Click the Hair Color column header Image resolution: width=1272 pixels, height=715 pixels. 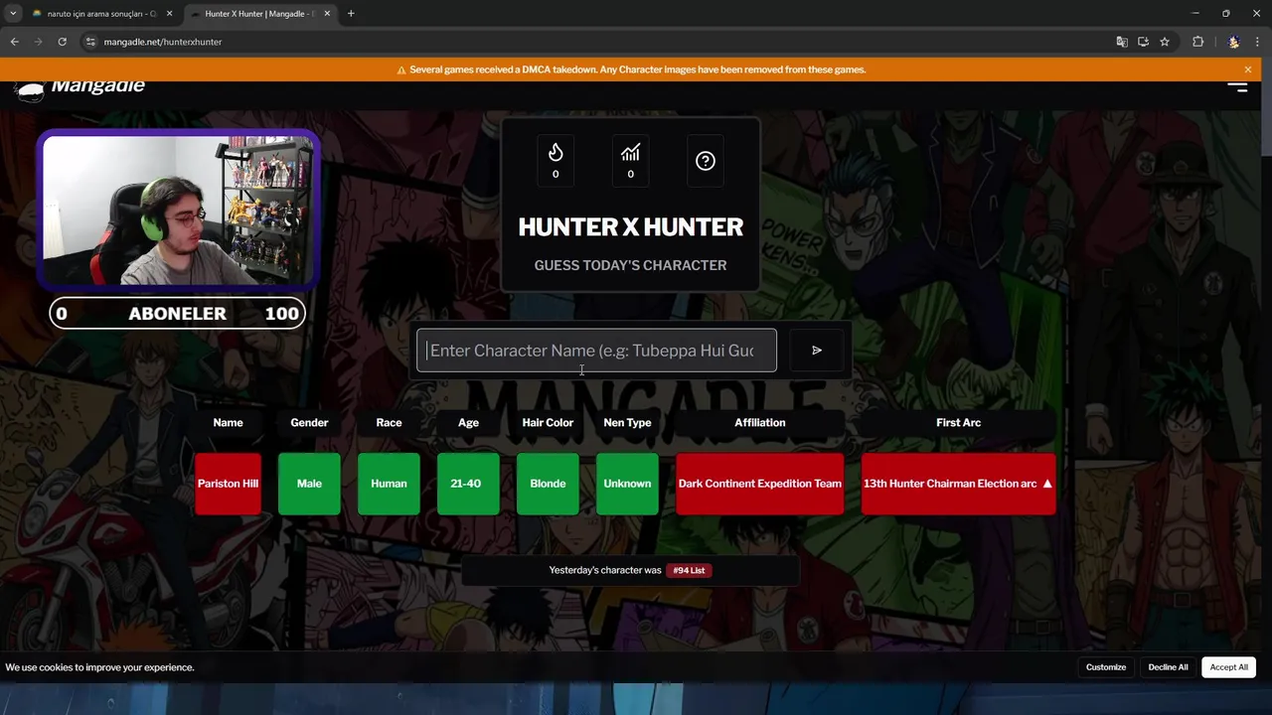(x=548, y=423)
